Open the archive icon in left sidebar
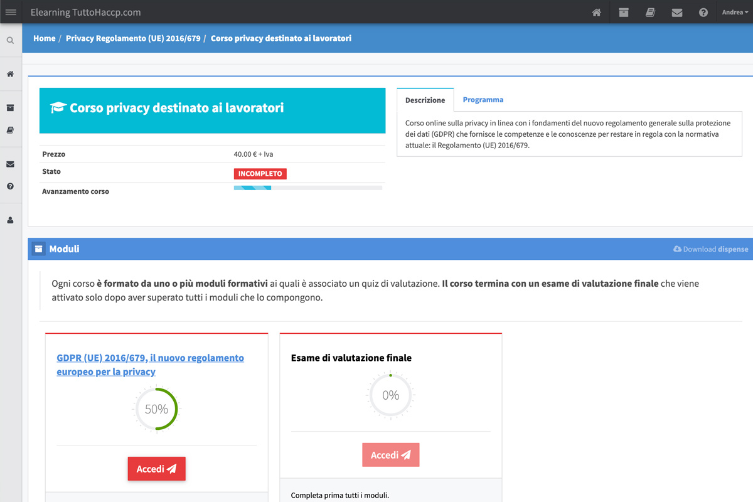The height and width of the screenshot is (502, 753). coord(11,108)
